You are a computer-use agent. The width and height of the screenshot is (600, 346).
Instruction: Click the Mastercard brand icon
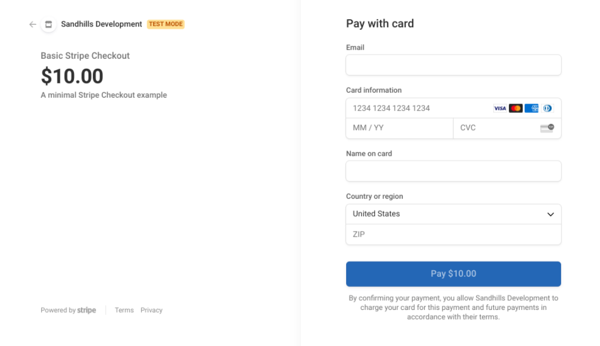tap(516, 108)
